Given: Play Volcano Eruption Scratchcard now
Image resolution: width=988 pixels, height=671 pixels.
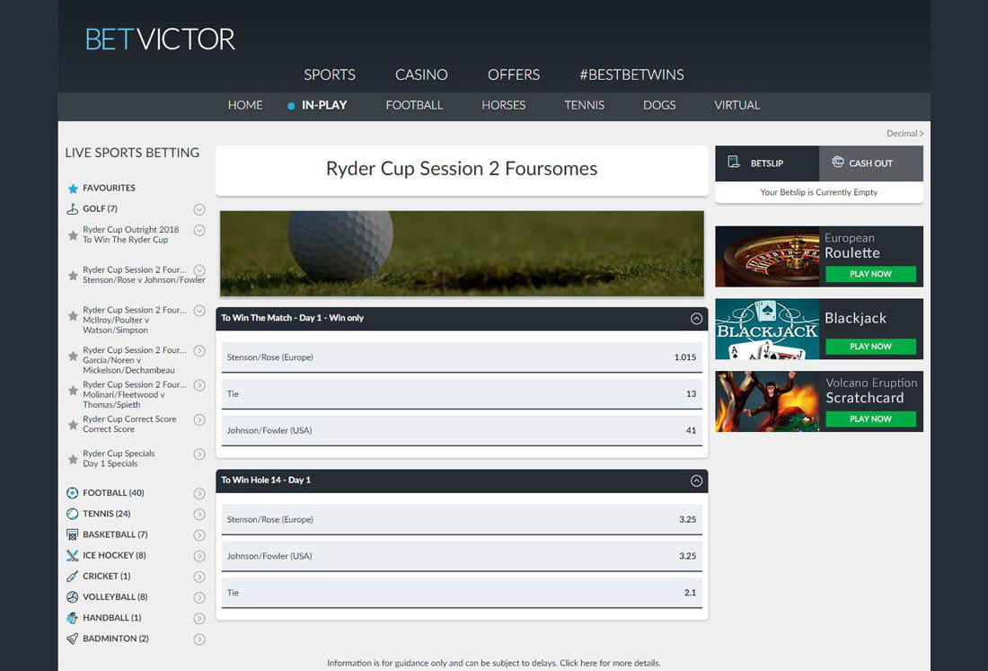Looking at the screenshot, I should pyautogui.click(x=870, y=419).
